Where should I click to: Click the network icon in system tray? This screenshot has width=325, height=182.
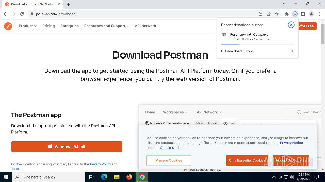pos(286,177)
